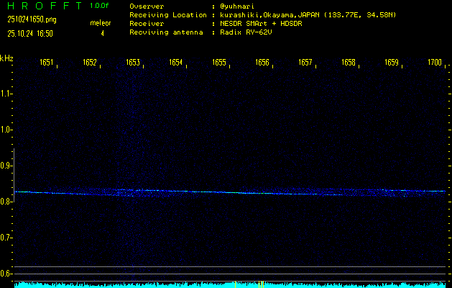Screen dimensions: 452x288
Task: Click the meteor count label
Action: tap(101, 23)
